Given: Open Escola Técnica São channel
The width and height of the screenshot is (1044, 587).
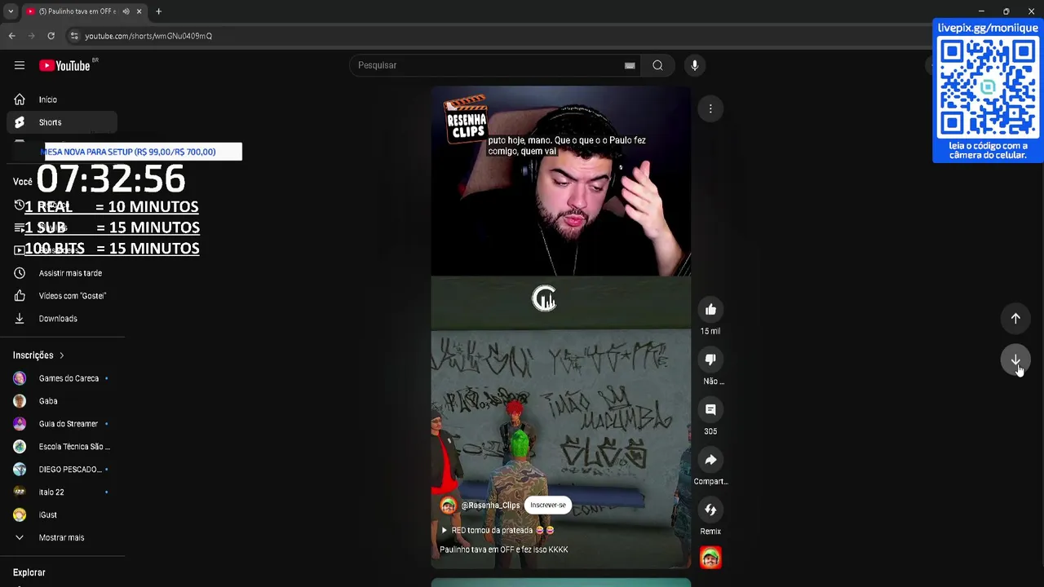Looking at the screenshot, I should pyautogui.click(x=62, y=447).
